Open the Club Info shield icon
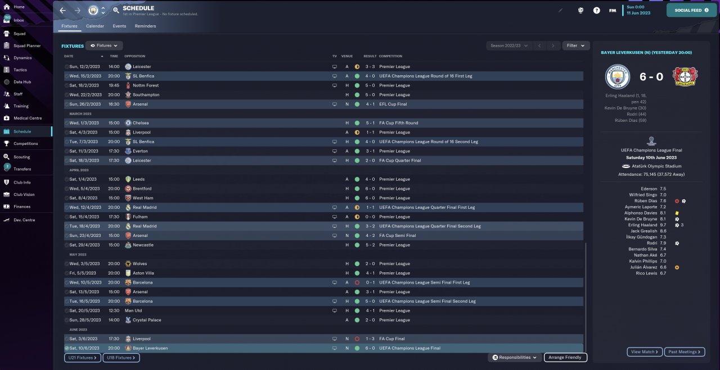720x370 pixels. pos(7,182)
